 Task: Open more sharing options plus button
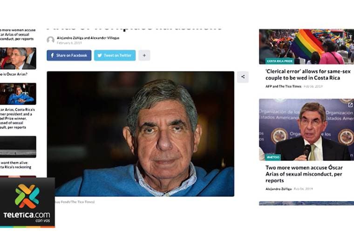[x=144, y=55]
